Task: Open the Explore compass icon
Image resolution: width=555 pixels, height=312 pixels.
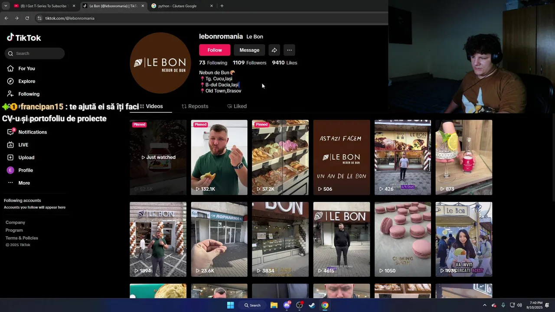Action: [10, 81]
